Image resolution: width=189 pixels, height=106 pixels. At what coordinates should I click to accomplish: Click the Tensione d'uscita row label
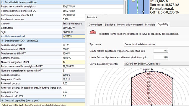click(x=10, y=75)
